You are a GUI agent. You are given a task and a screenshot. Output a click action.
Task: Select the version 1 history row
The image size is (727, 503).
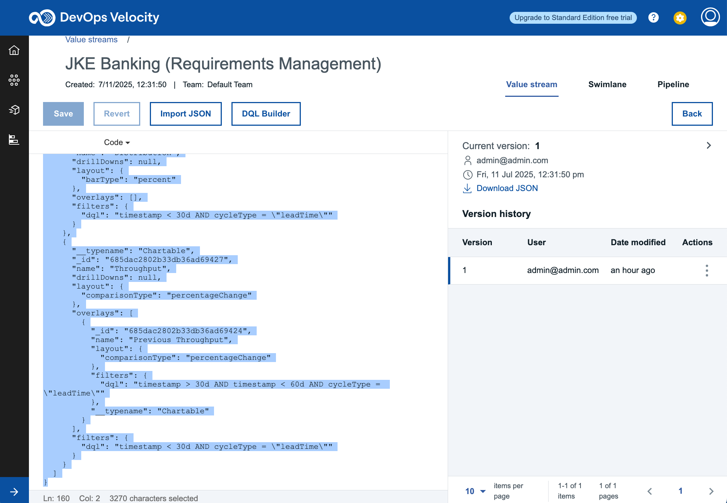pos(588,270)
